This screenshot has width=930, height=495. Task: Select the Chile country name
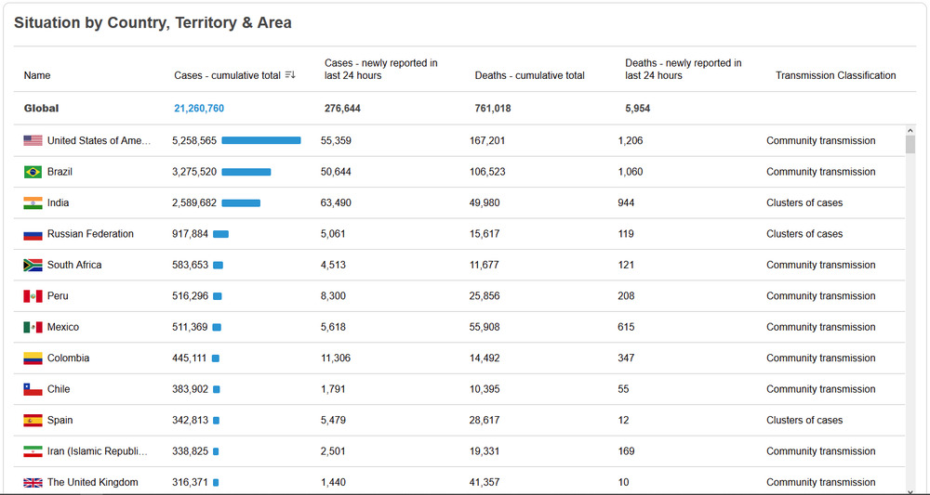click(x=59, y=389)
